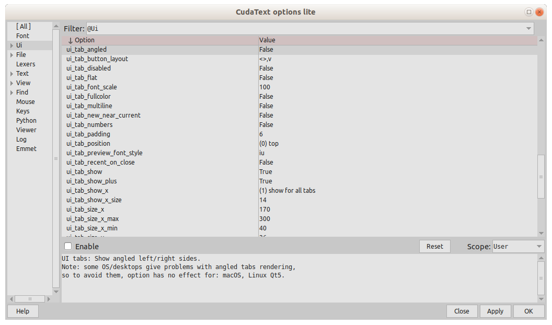
Task: Select the ui_tab_padding option
Action: pos(88,134)
